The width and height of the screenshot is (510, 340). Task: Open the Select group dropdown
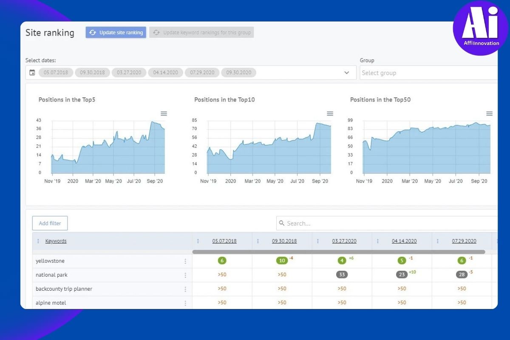click(428, 73)
